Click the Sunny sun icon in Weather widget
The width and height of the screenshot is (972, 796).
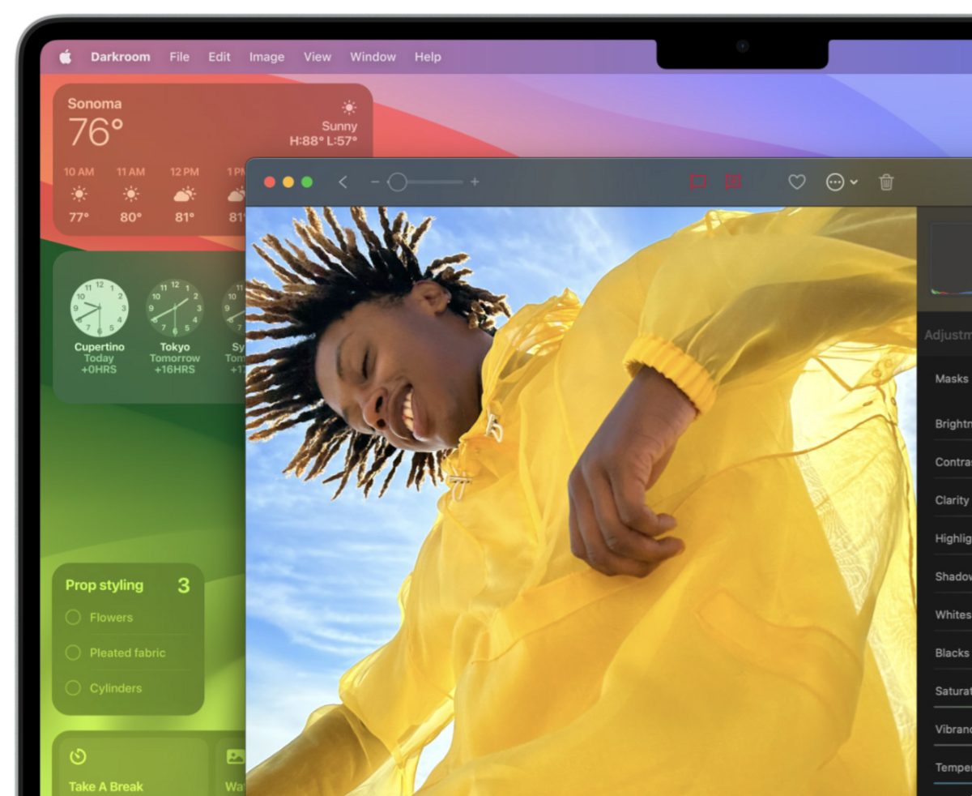point(349,107)
